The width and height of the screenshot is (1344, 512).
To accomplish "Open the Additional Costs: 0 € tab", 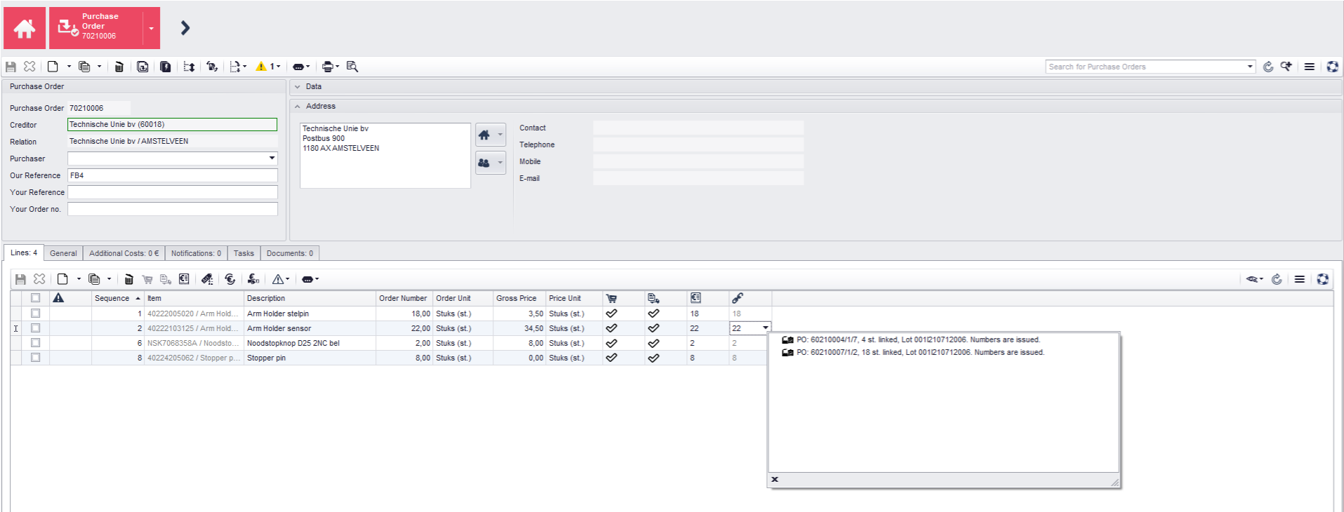I will (124, 253).
